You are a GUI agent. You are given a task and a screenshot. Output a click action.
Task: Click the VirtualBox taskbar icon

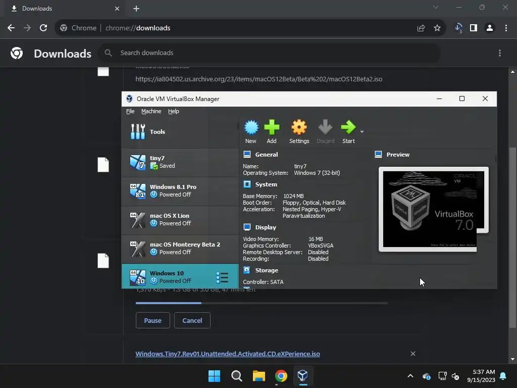point(303,376)
